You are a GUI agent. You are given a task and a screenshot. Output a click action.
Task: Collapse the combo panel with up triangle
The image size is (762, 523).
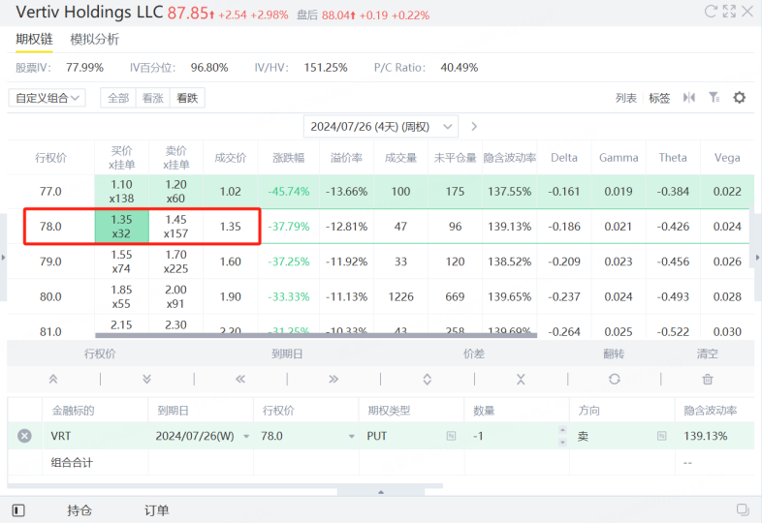pyautogui.click(x=381, y=492)
